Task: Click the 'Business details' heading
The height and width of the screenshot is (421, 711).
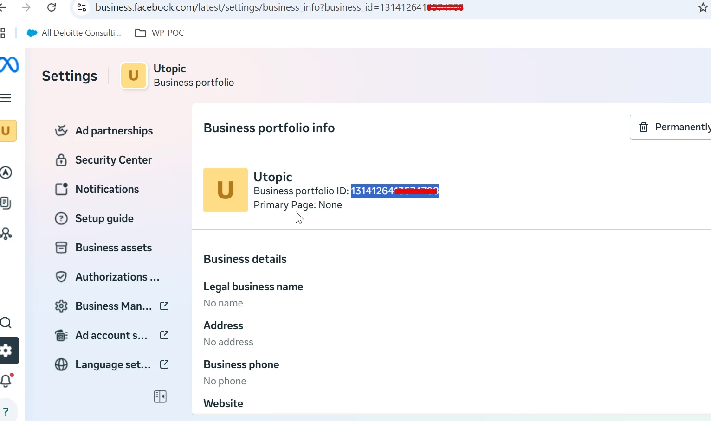Action: coord(245,259)
